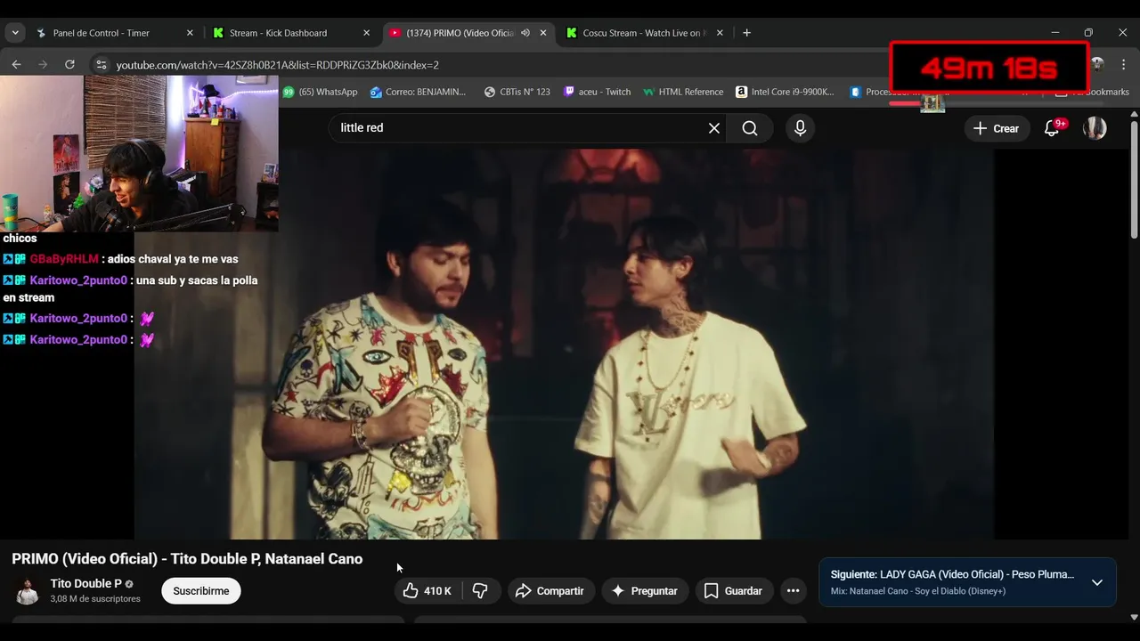1140x641 pixels.
Task: Like the video with 410 K likes
Action: (x=428, y=591)
